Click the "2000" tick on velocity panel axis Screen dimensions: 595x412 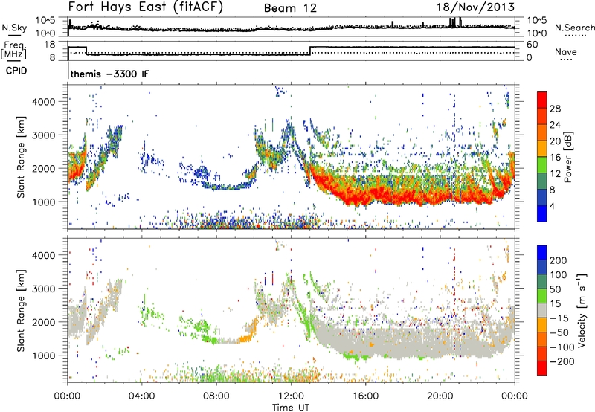43,322
